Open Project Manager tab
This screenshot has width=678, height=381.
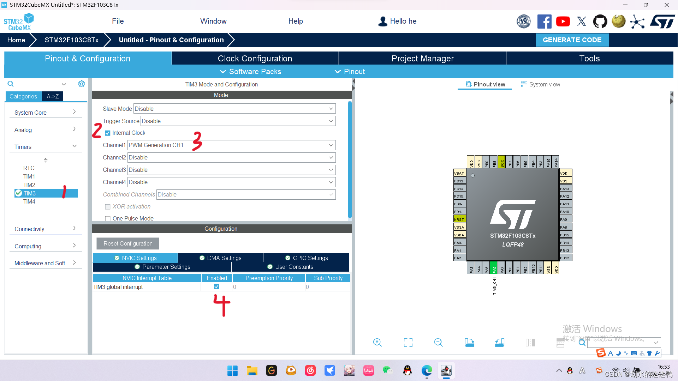coord(422,58)
